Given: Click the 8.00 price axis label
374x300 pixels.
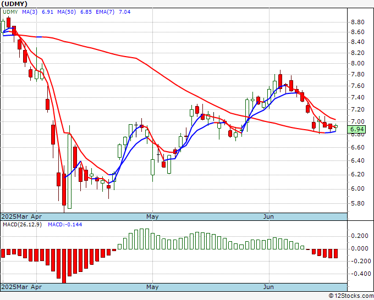Looking at the screenshot, I should tap(358, 63).
